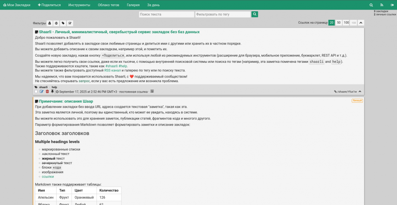
Task: Delete the Shaarli bookmark with red trash icon
Action: click(47, 91)
